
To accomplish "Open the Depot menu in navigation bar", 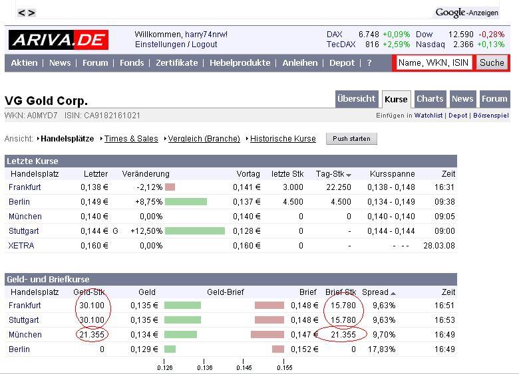I will [342, 62].
